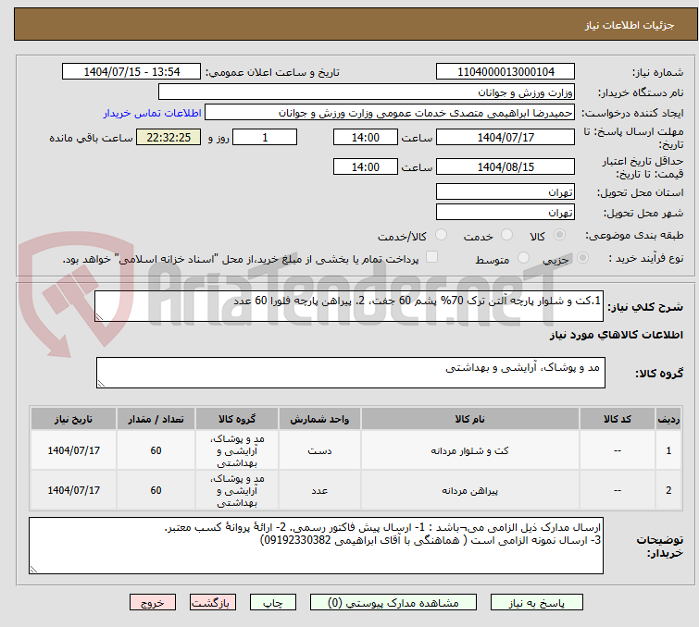Screen dimensions: 699x627
Task: Open 'اطلاعات تماس خریدار' link
Action: pos(153,113)
